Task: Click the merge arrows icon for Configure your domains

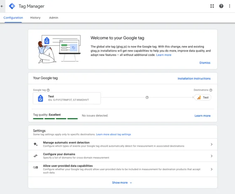Action: point(35,156)
